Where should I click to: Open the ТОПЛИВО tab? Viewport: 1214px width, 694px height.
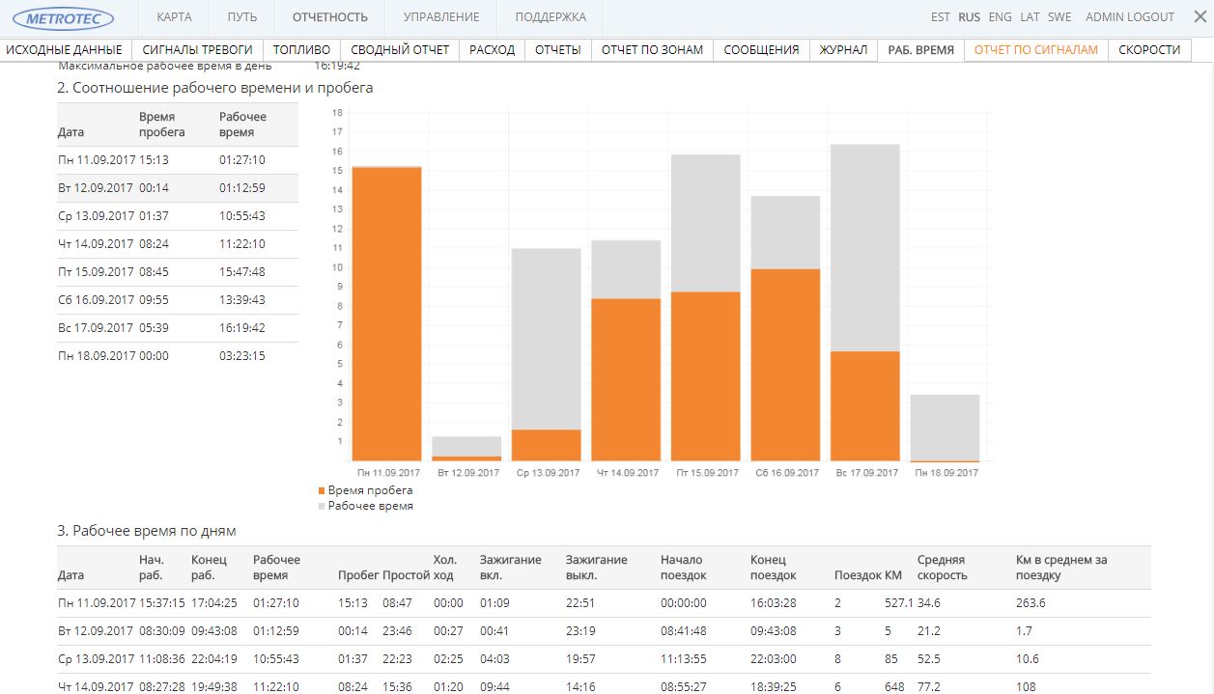301,50
